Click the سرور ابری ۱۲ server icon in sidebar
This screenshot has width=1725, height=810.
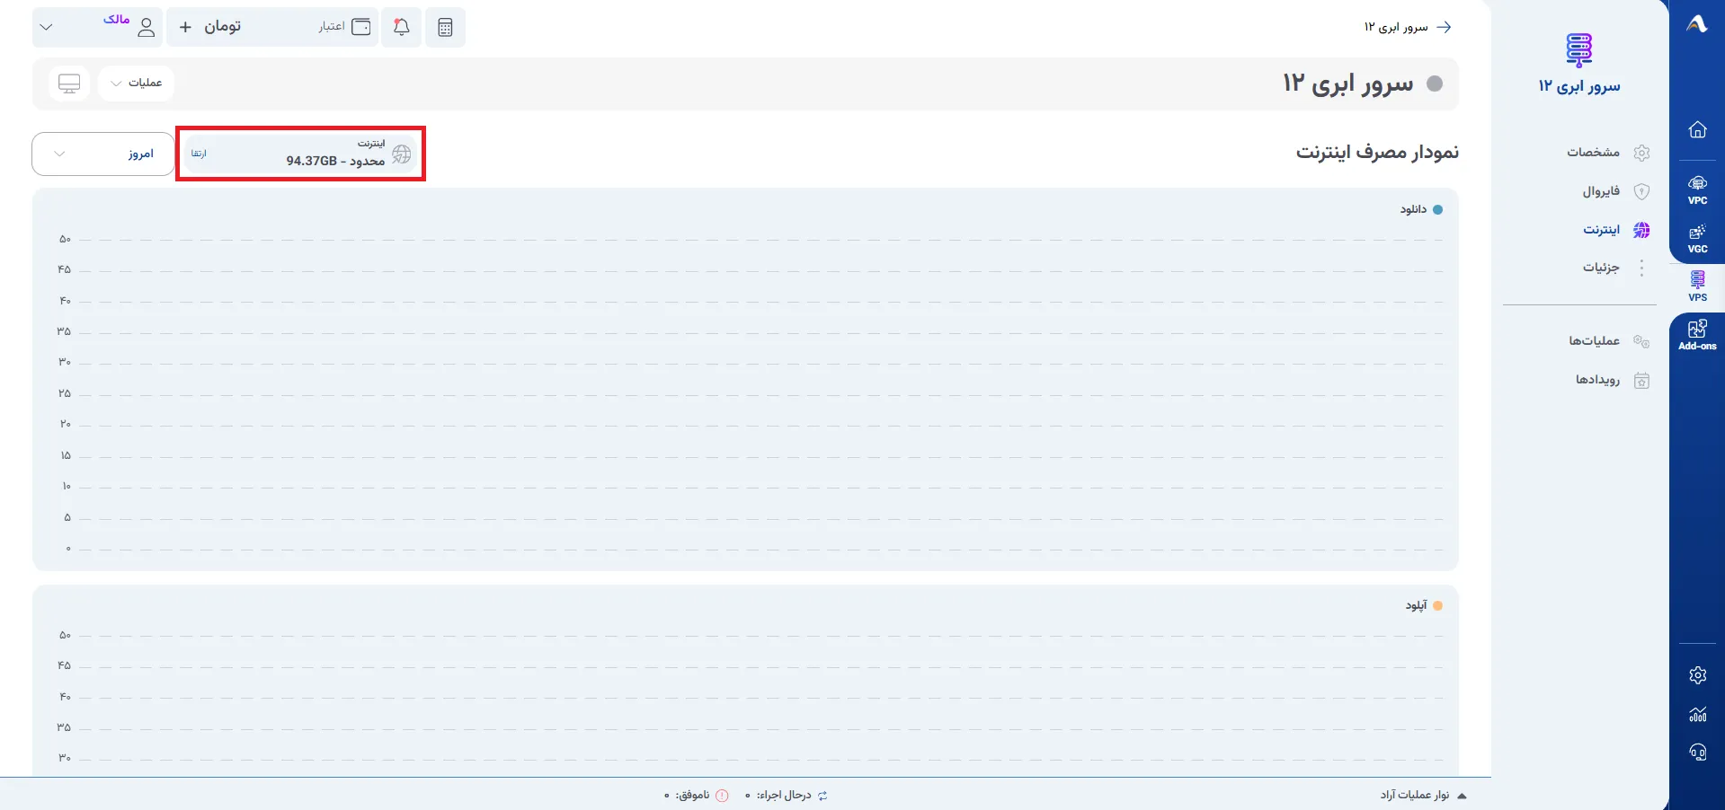1579,50
